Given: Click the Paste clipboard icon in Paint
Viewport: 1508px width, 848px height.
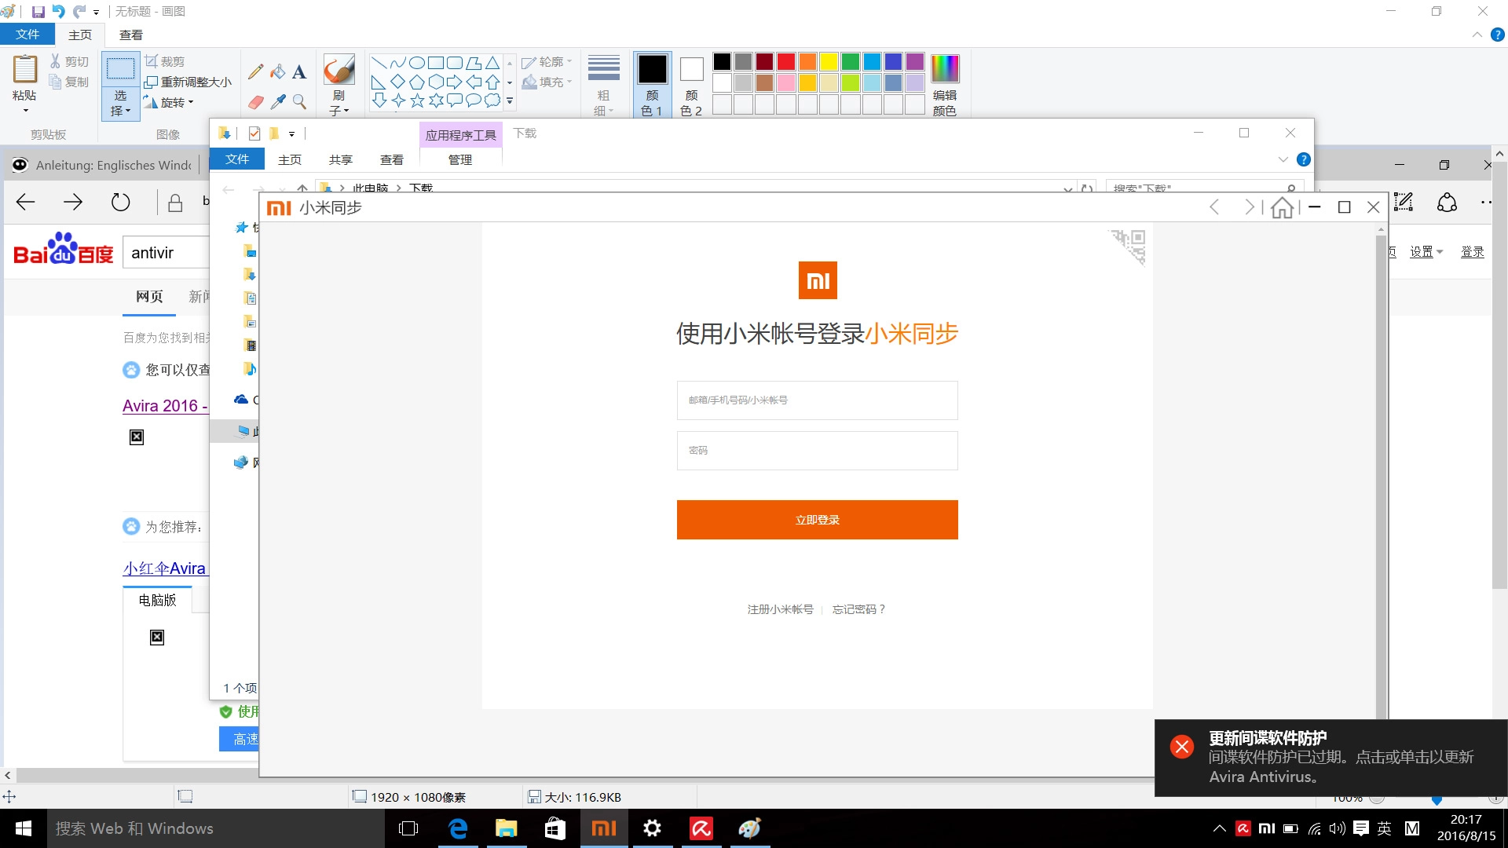Looking at the screenshot, I should coord(24,69).
